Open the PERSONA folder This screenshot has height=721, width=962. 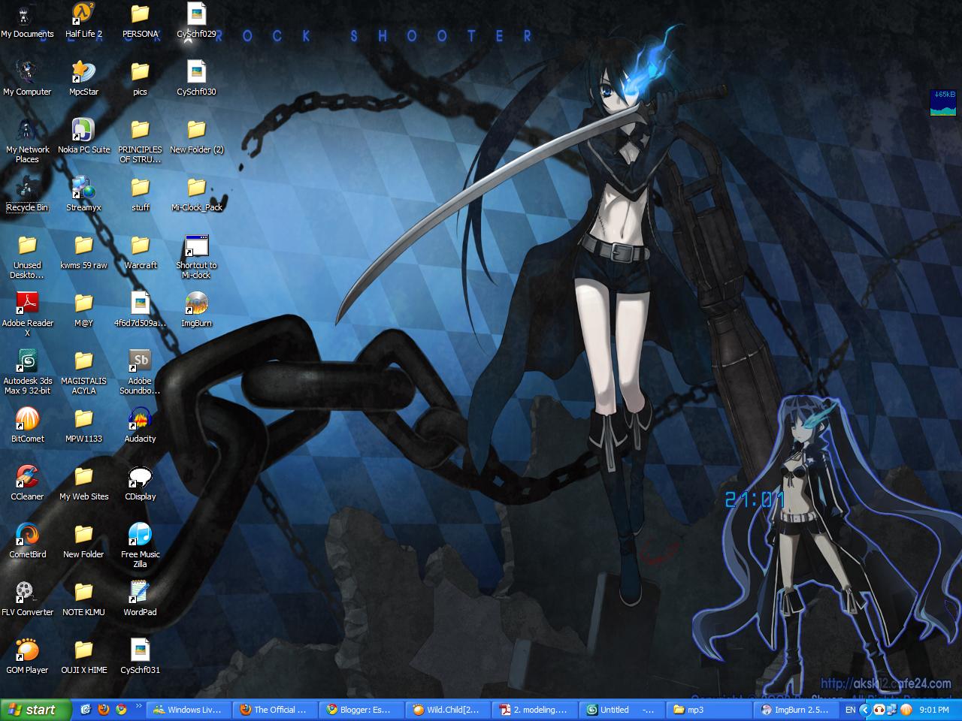pyautogui.click(x=140, y=21)
